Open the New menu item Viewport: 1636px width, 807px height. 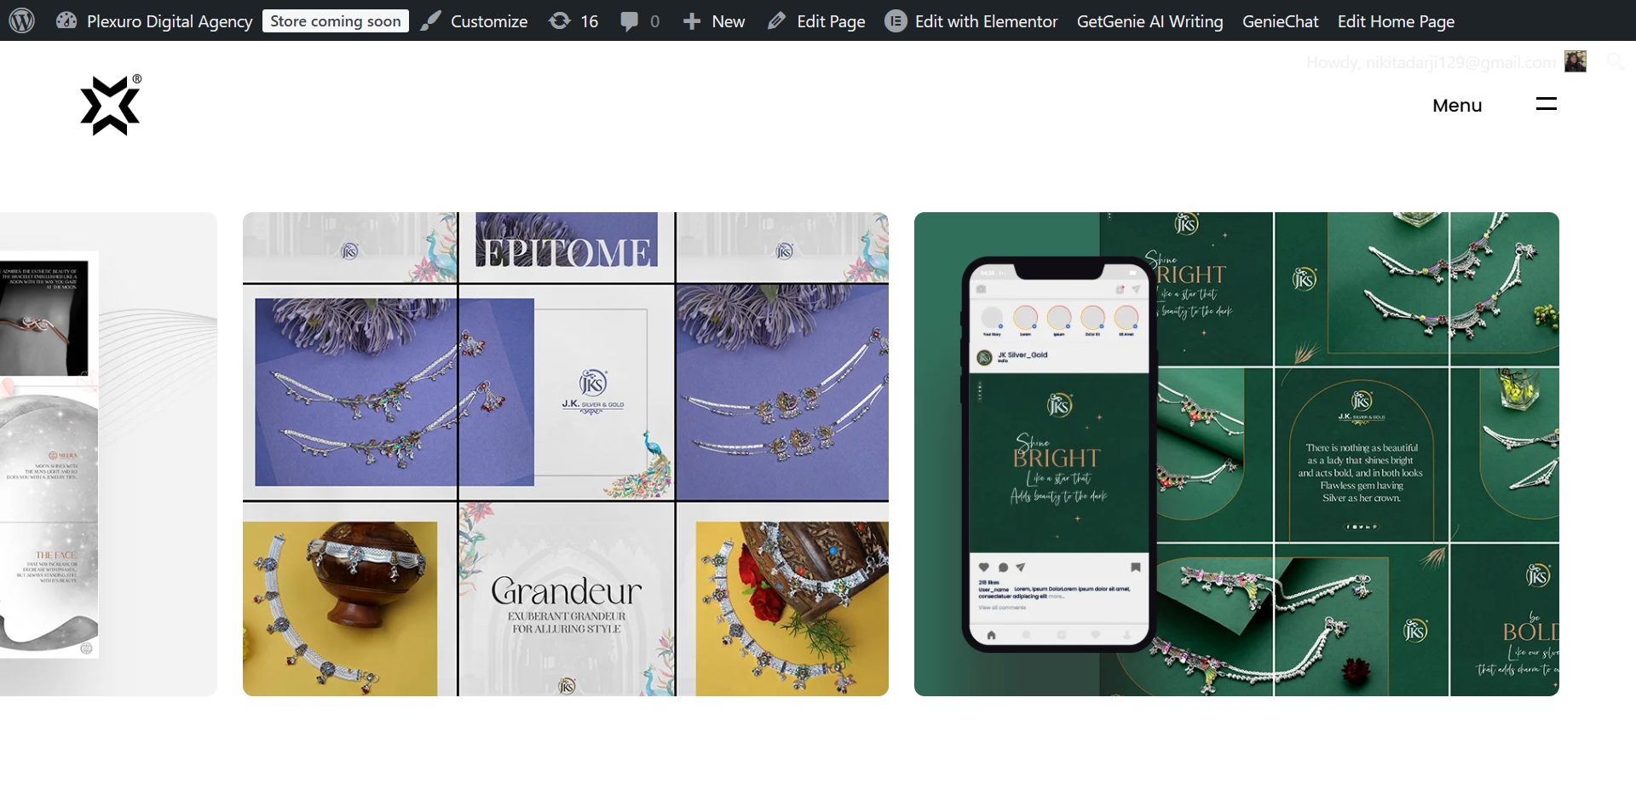pos(728,21)
